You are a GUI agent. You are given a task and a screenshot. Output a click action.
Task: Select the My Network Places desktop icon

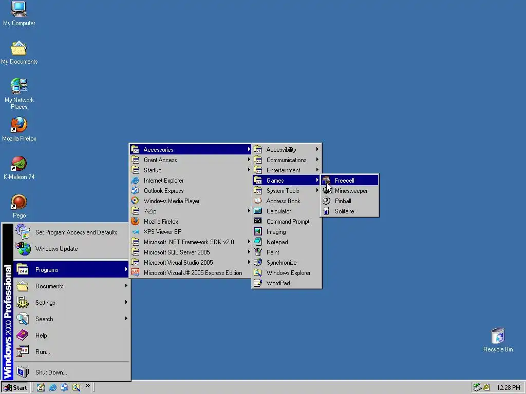click(19, 94)
